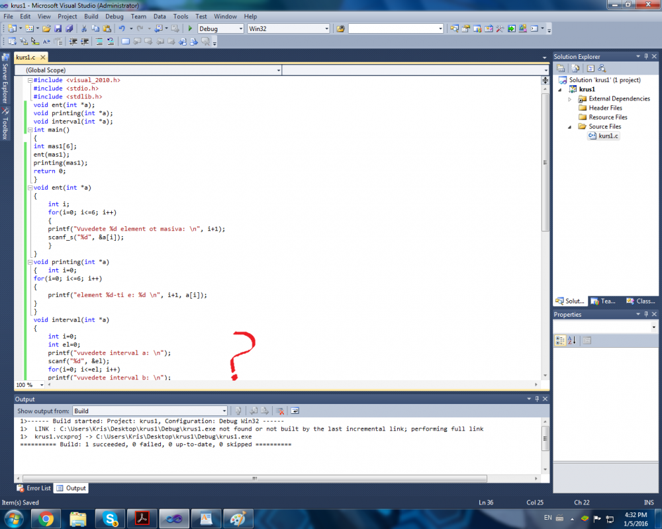Screen dimensions: 662x529
Task: Click the Increase Indent icon
Action: point(85,42)
